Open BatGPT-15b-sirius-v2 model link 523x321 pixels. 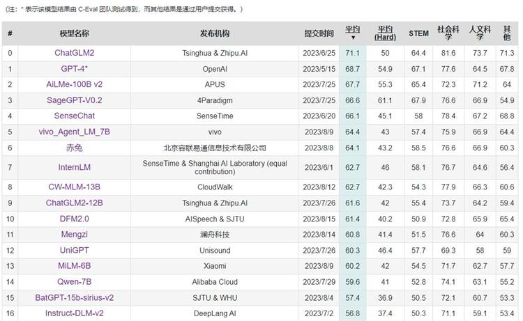75,297
